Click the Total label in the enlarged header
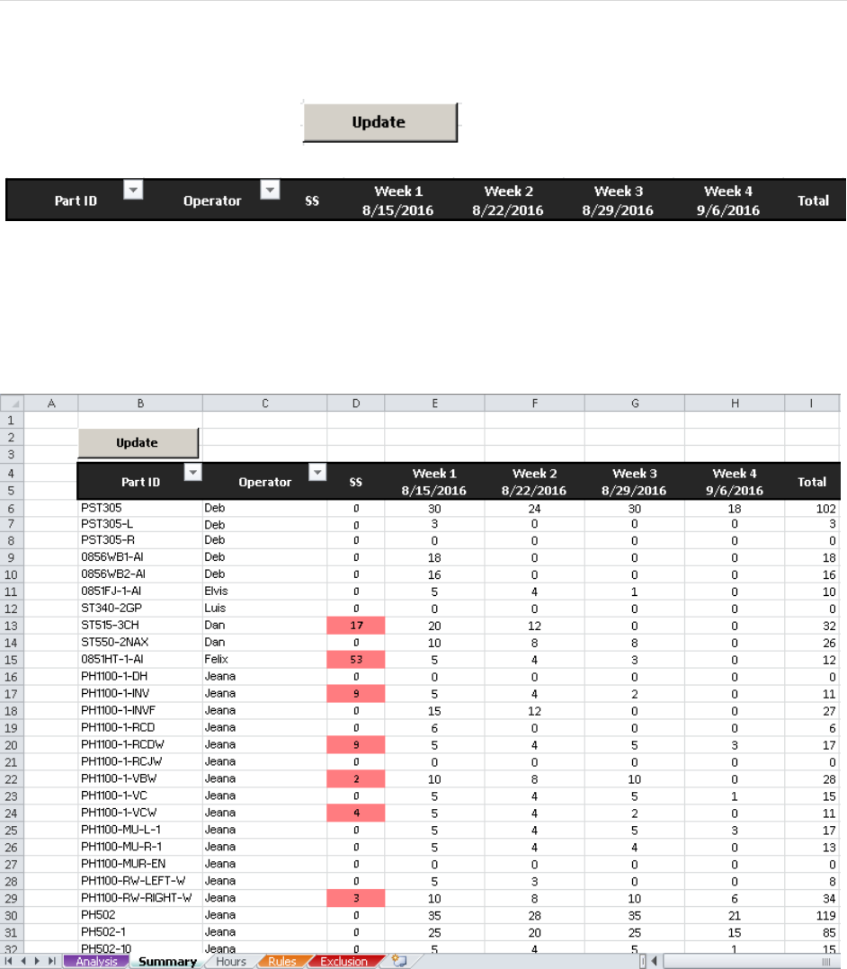 pyautogui.click(x=813, y=200)
